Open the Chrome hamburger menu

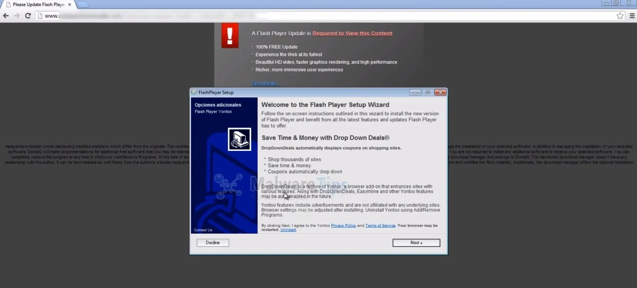tap(633, 16)
